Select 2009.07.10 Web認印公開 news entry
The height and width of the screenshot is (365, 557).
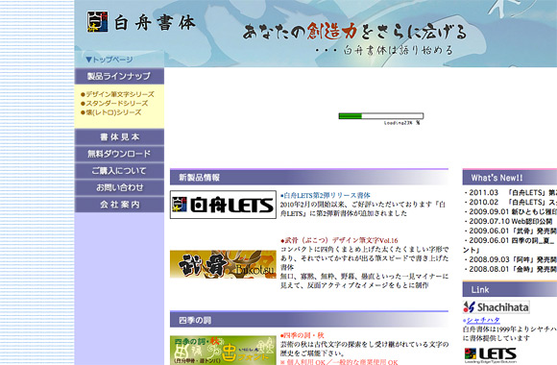pos(508,222)
